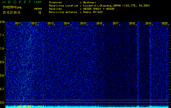Click the 0914 time marker
Image resolution: width=171 pixels, height=108 pixels.
pyautogui.click(x=67, y=23)
